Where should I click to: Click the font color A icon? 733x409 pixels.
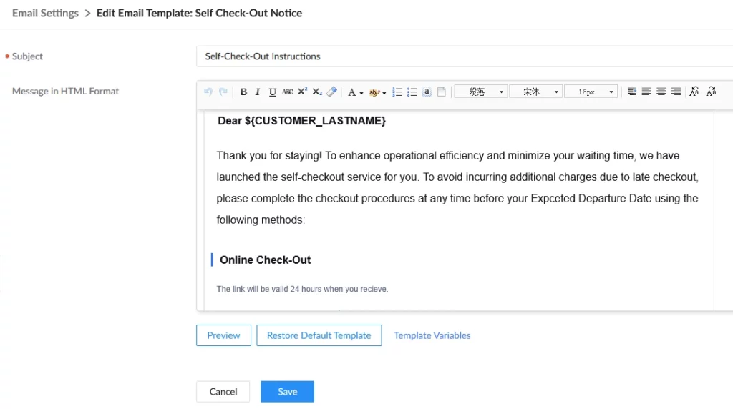(351, 92)
